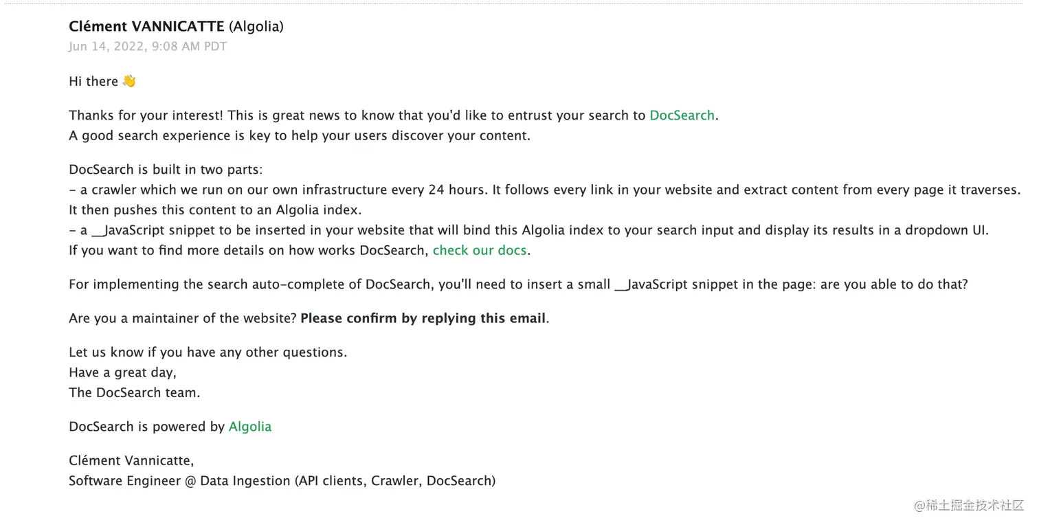The image size is (1039, 527).
Task: Click the 稀土掘金技术社区 watermark
Action: point(969,505)
